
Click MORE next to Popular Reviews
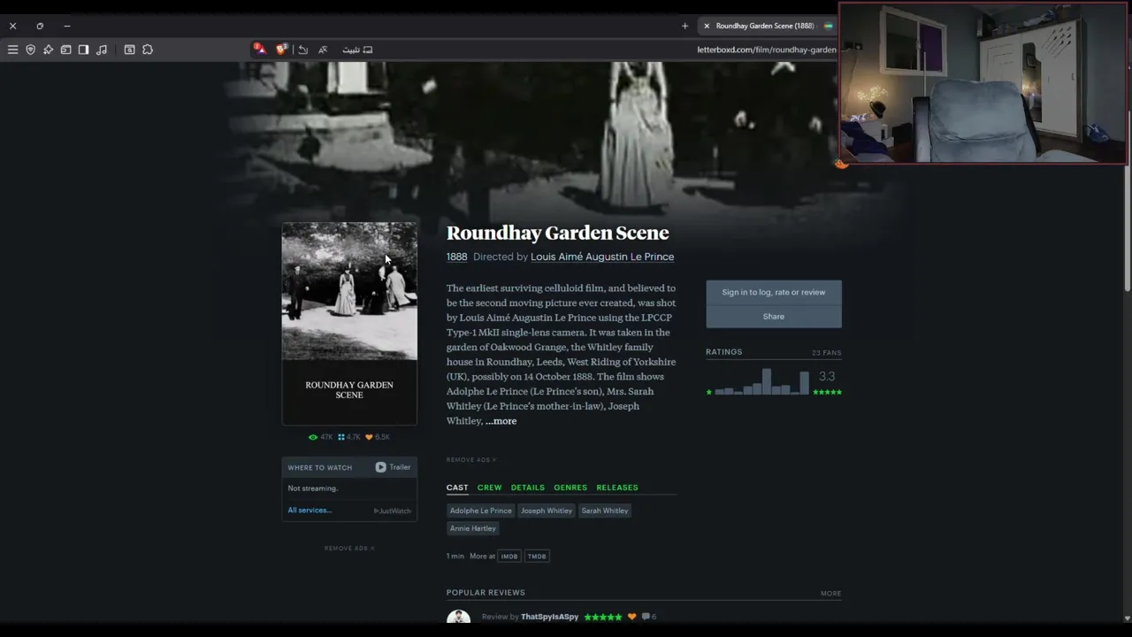coord(830,594)
